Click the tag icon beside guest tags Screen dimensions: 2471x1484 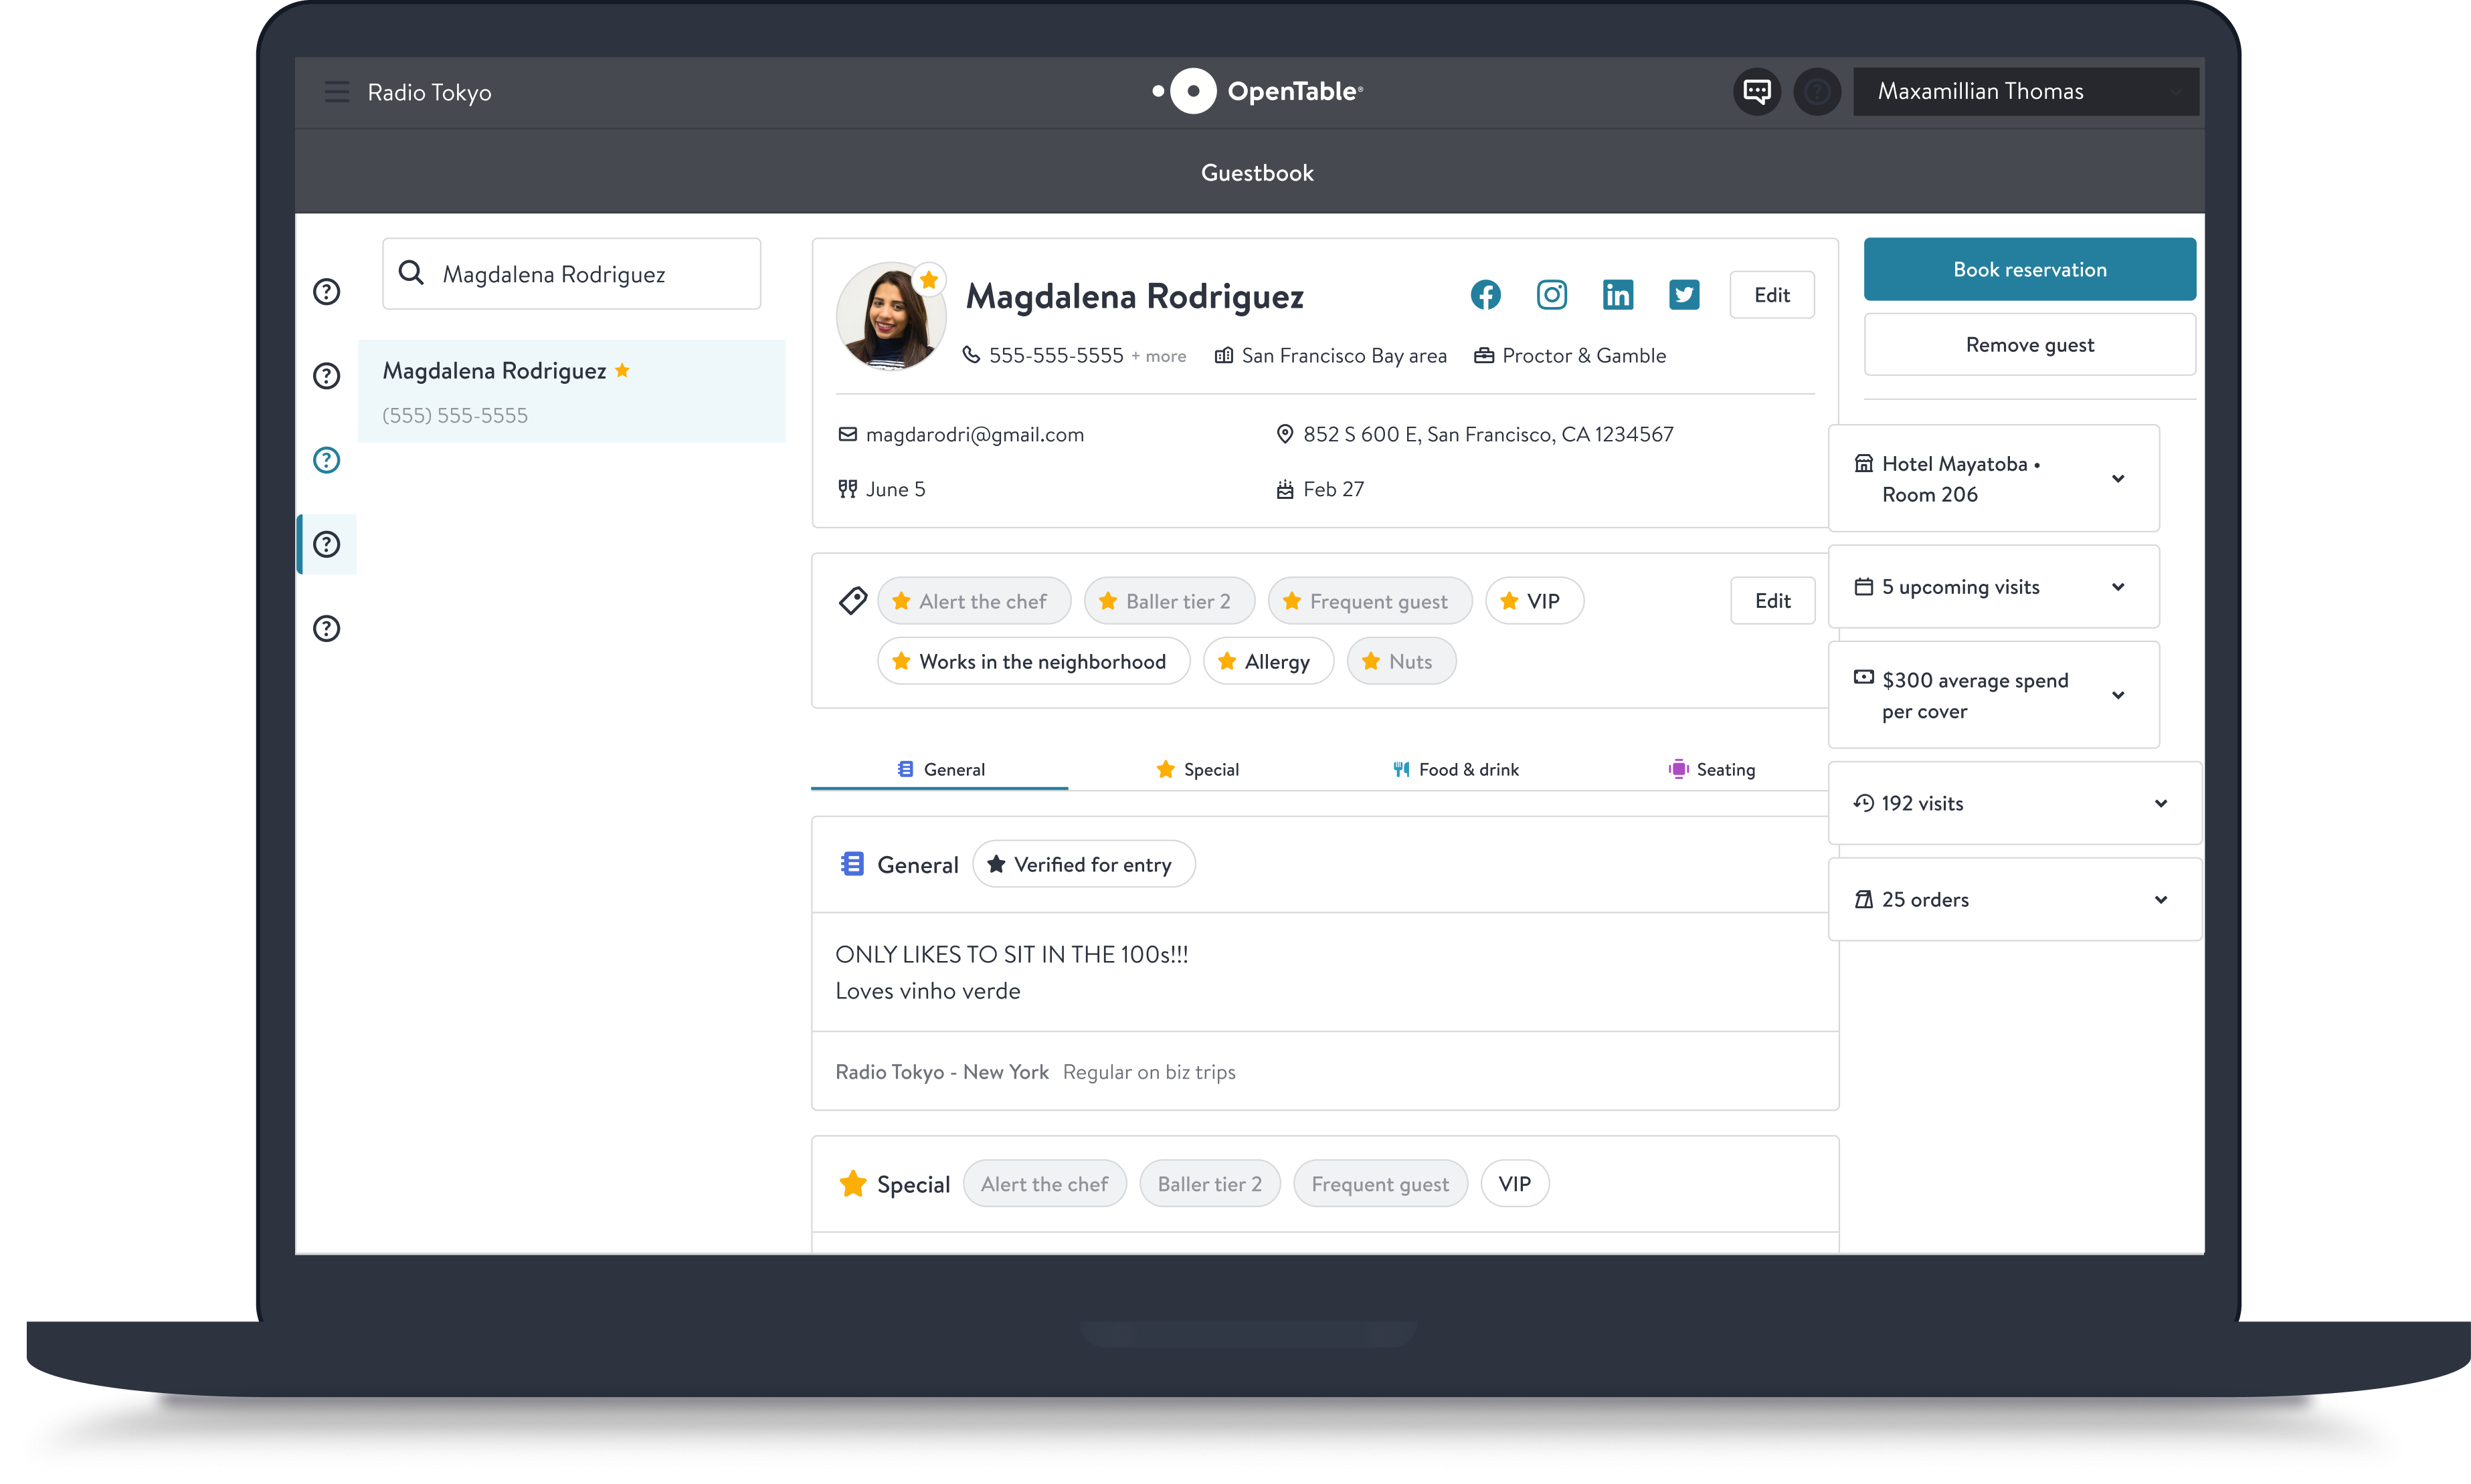[x=852, y=601]
